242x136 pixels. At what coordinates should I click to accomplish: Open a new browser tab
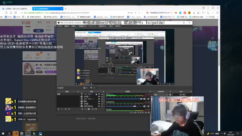[x=65, y=9]
